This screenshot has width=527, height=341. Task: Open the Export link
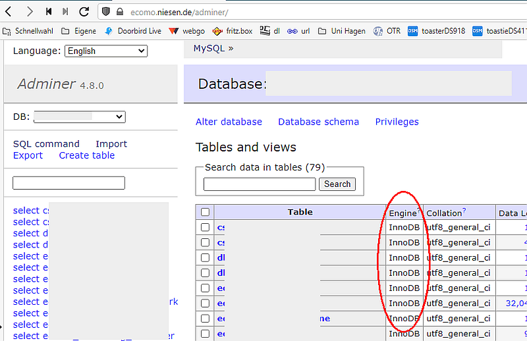pos(28,155)
